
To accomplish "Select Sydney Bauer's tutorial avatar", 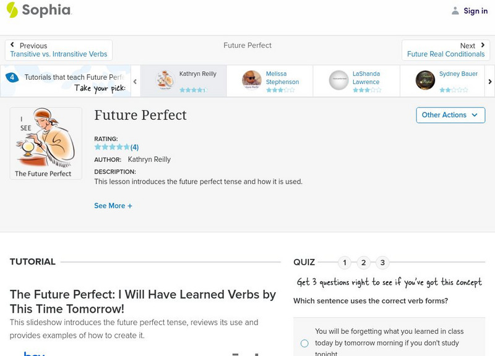I will click(x=425, y=80).
